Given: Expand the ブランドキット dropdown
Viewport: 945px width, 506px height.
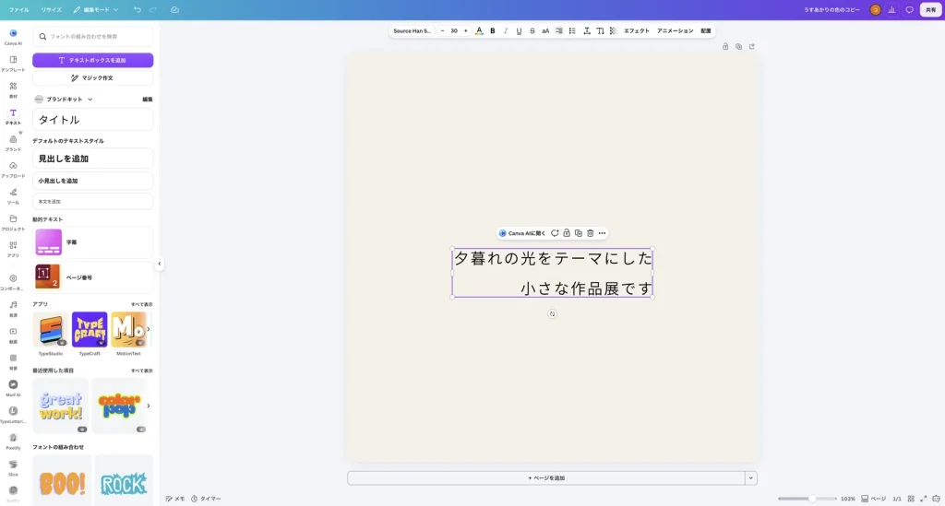Looking at the screenshot, I should [x=64, y=100].
